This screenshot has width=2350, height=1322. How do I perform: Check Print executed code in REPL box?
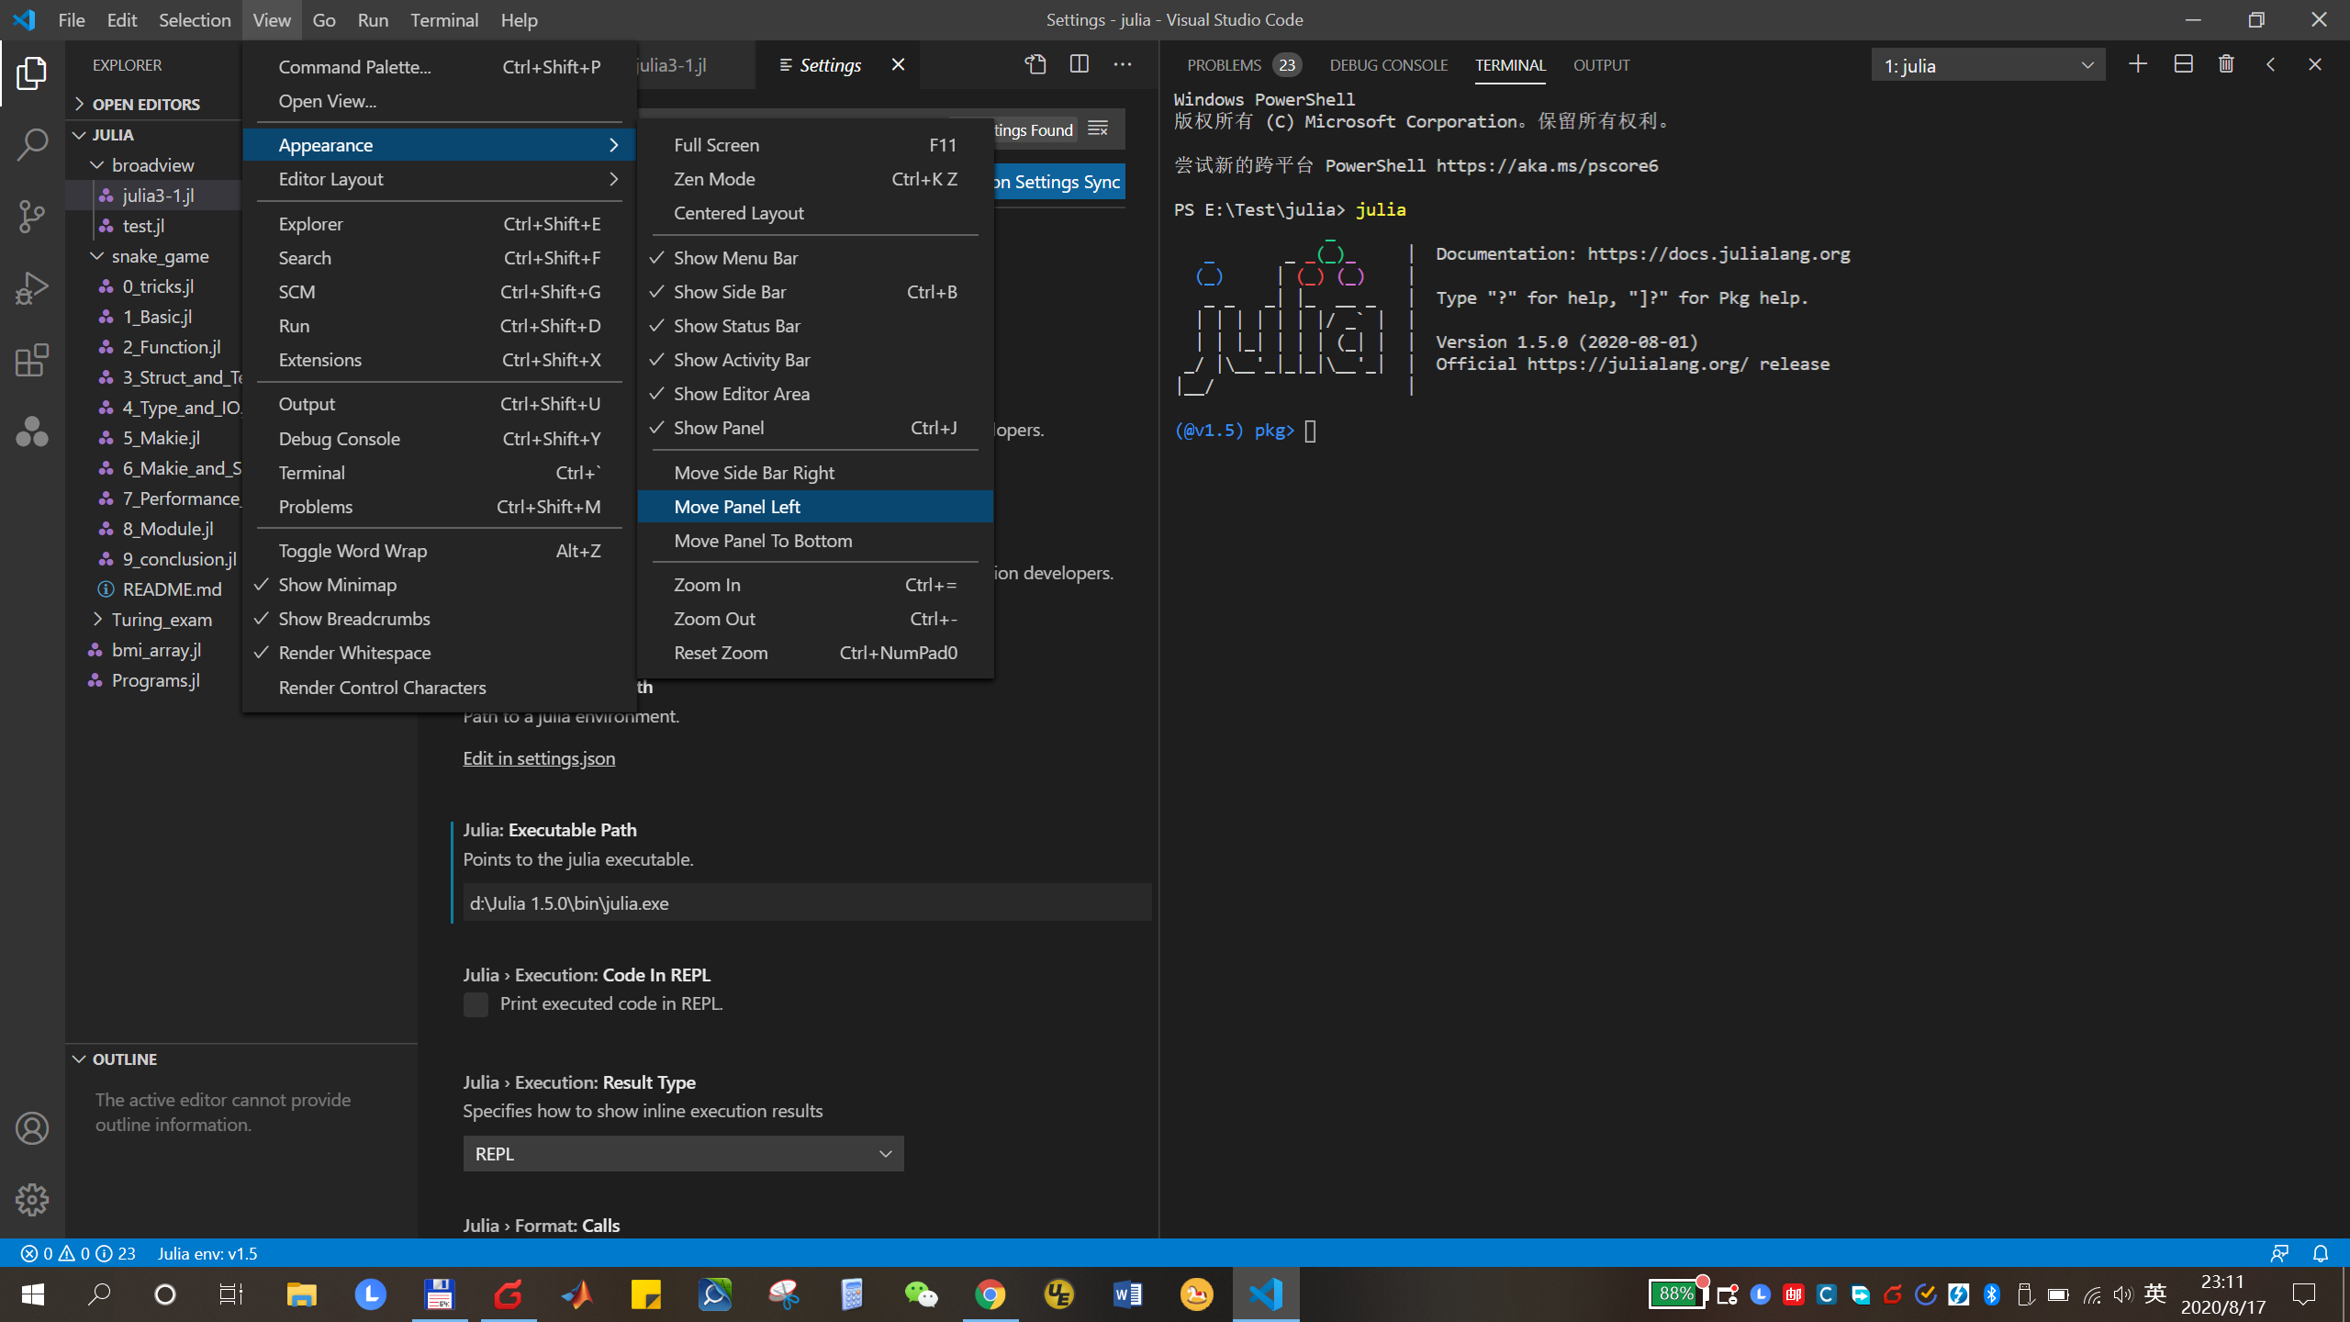[x=476, y=1004]
